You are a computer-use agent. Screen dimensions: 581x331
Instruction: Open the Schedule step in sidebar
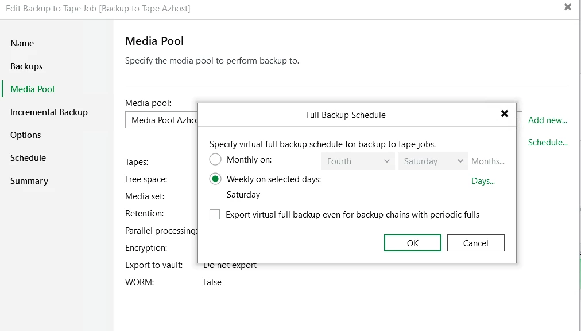(28, 158)
